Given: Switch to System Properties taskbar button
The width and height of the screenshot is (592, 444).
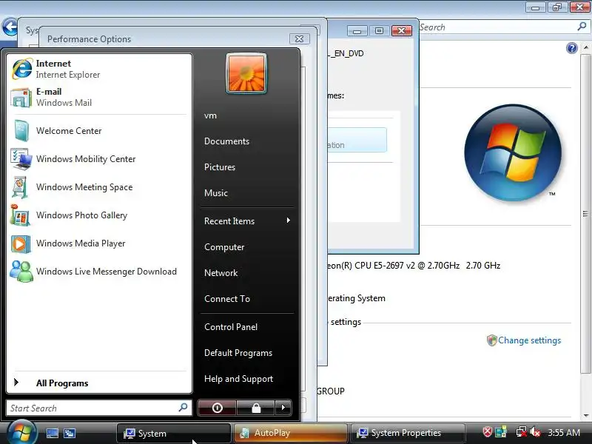Looking at the screenshot, I should pyautogui.click(x=408, y=433).
